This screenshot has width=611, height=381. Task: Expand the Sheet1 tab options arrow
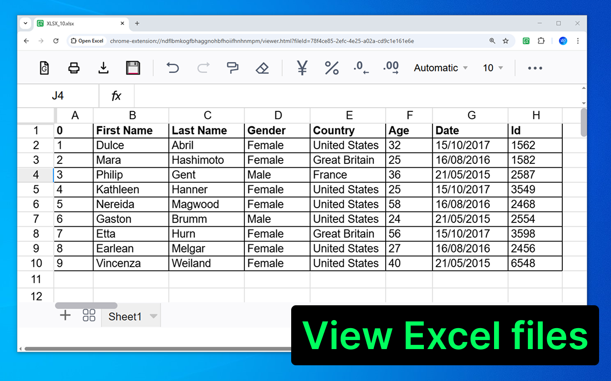point(153,316)
